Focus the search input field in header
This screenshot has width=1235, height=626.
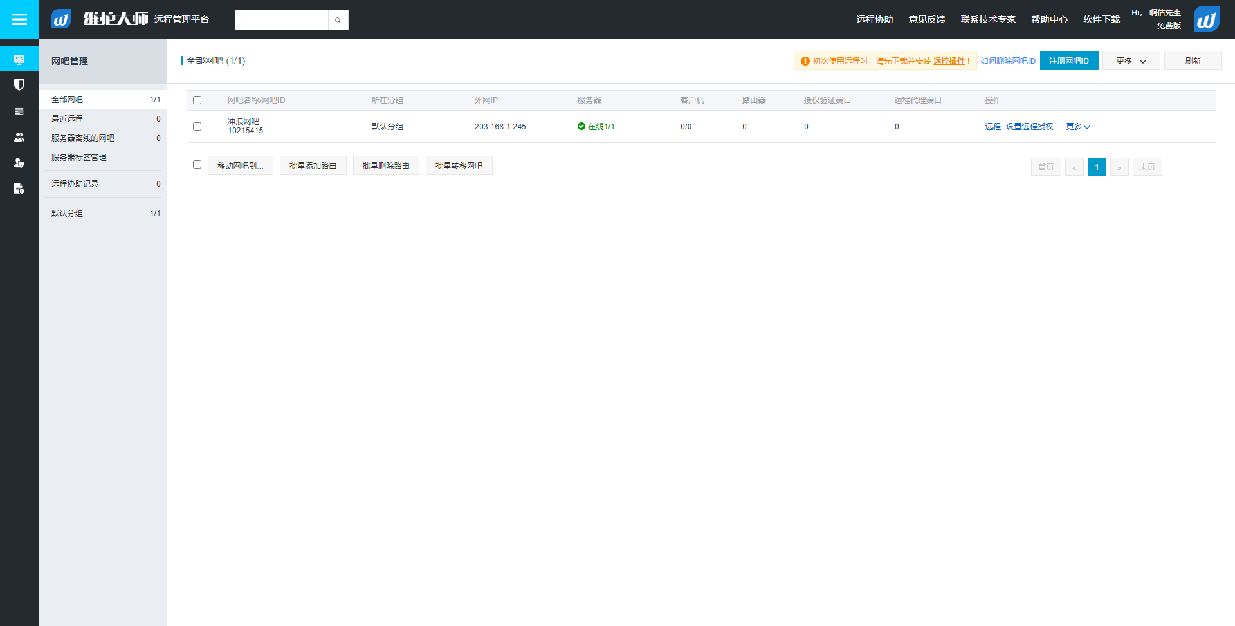coord(282,20)
